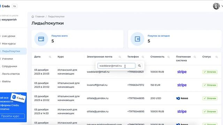This screenshot has height=125, width=223.
Task: Click Итальянский для начинающих in 150 EUR row
Action: tap(69, 85)
